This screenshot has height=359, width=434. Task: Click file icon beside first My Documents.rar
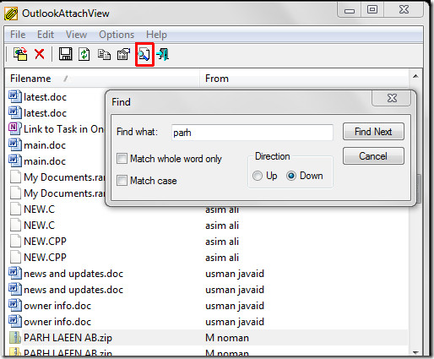tap(15, 177)
